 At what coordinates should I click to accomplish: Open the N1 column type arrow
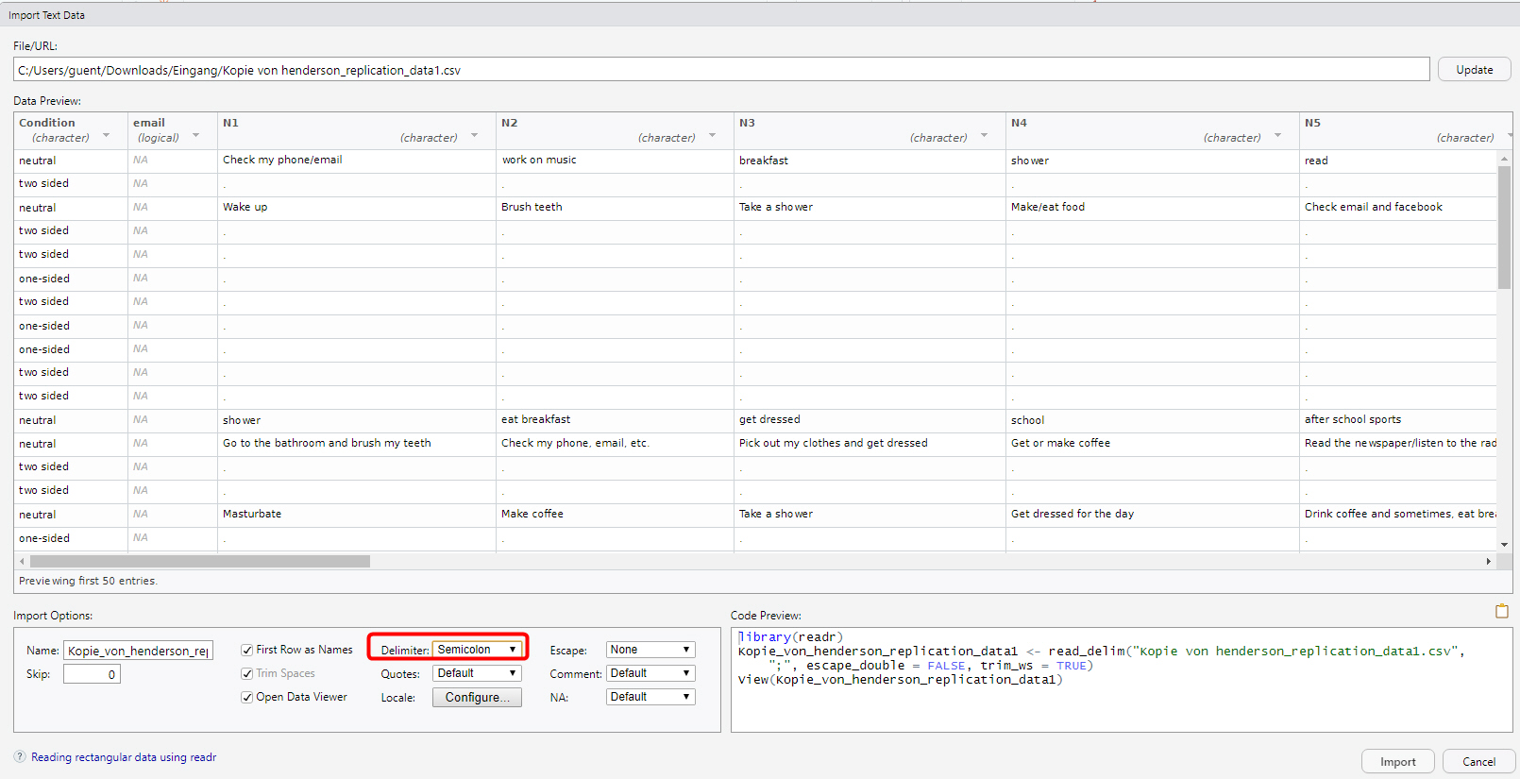click(474, 136)
